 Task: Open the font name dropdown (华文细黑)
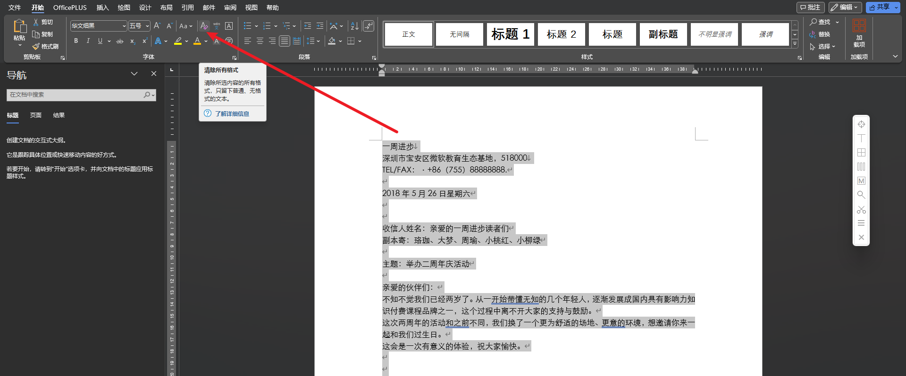(124, 26)
